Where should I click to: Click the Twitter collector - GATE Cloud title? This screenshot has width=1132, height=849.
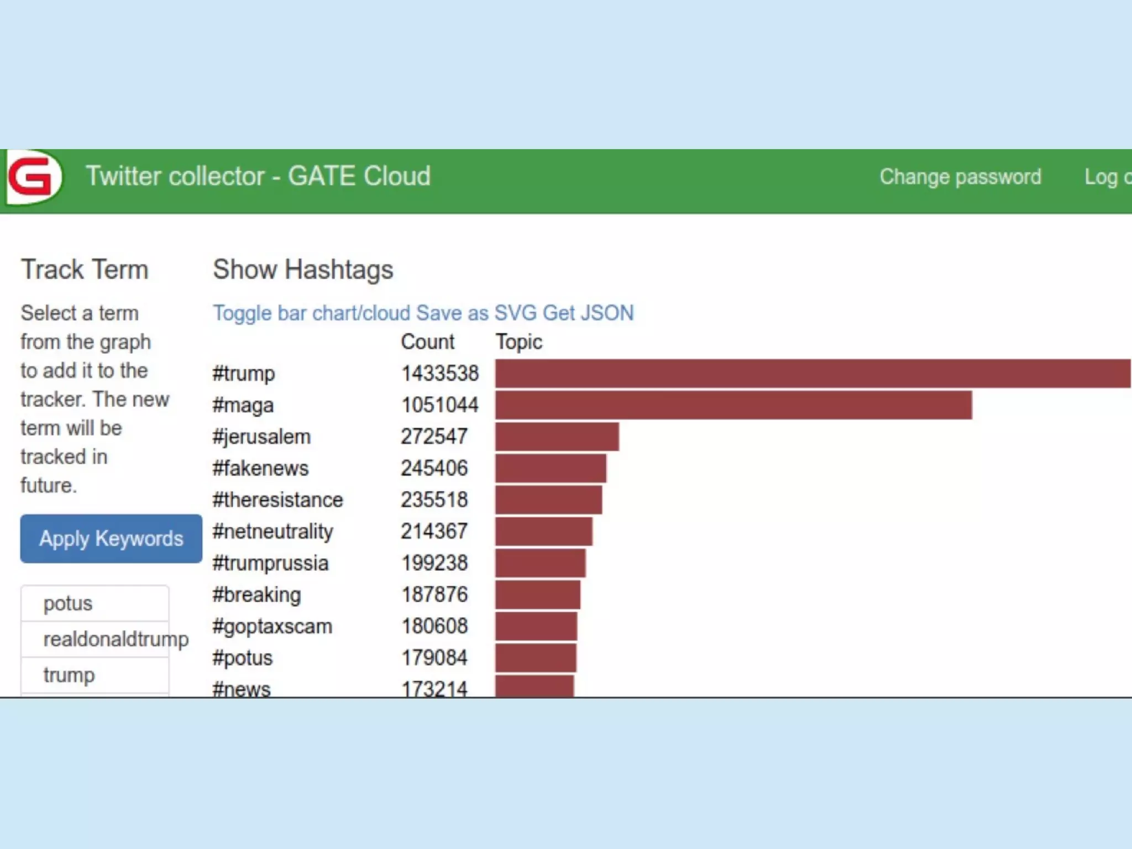(x=258, y=176)
